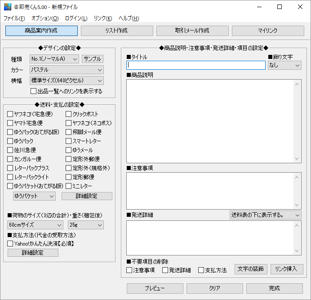311x300 pixels.
Task: Click into the タイトル input field
Action: (x=196, y=65)
